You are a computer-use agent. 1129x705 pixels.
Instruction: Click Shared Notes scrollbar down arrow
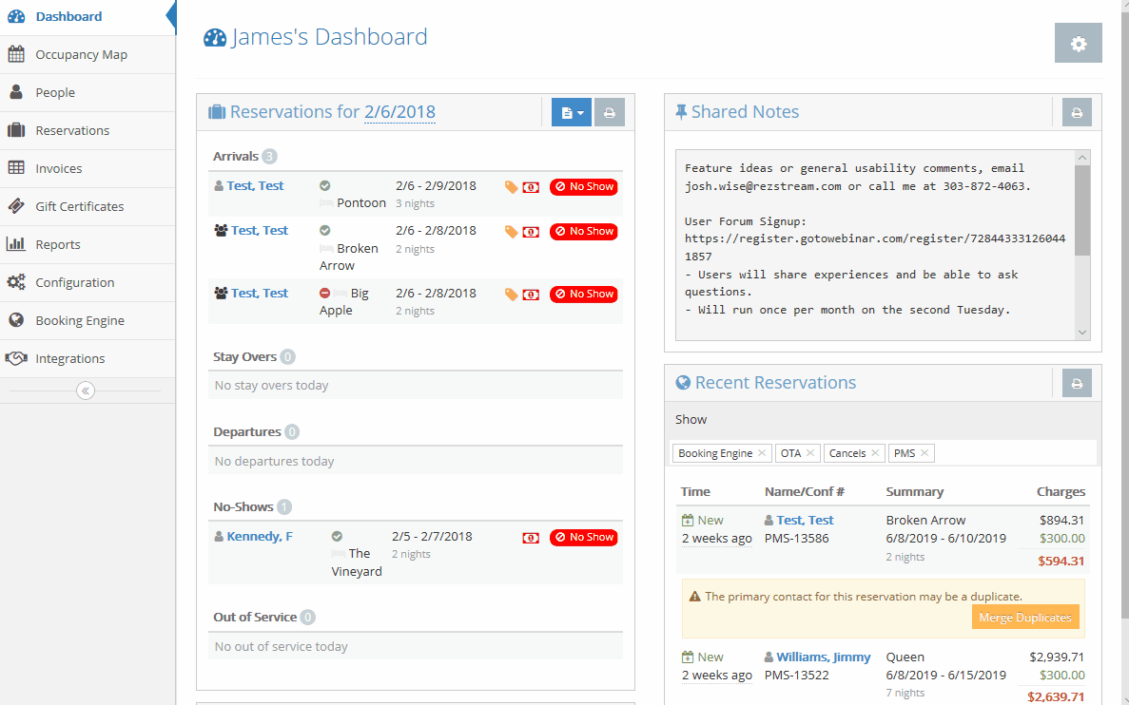coord(1082,332)
